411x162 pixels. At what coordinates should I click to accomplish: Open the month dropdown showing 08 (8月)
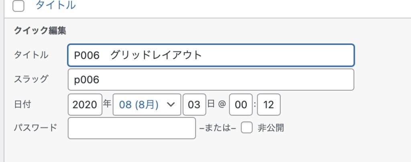coord(146,104)
